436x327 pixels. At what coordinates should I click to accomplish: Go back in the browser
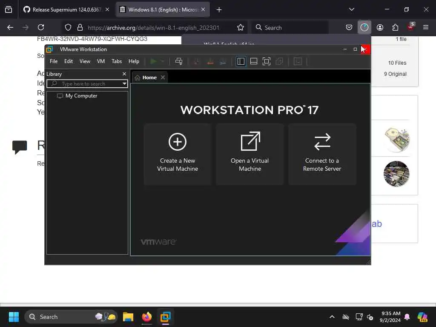[10, 27]
